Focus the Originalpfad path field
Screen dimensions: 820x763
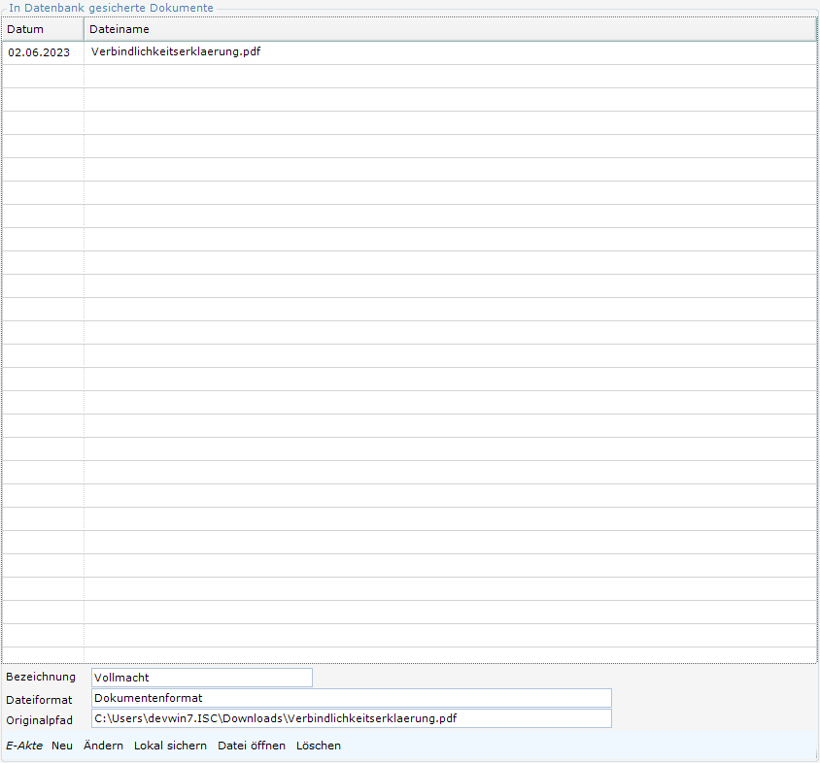pos(352,718)
